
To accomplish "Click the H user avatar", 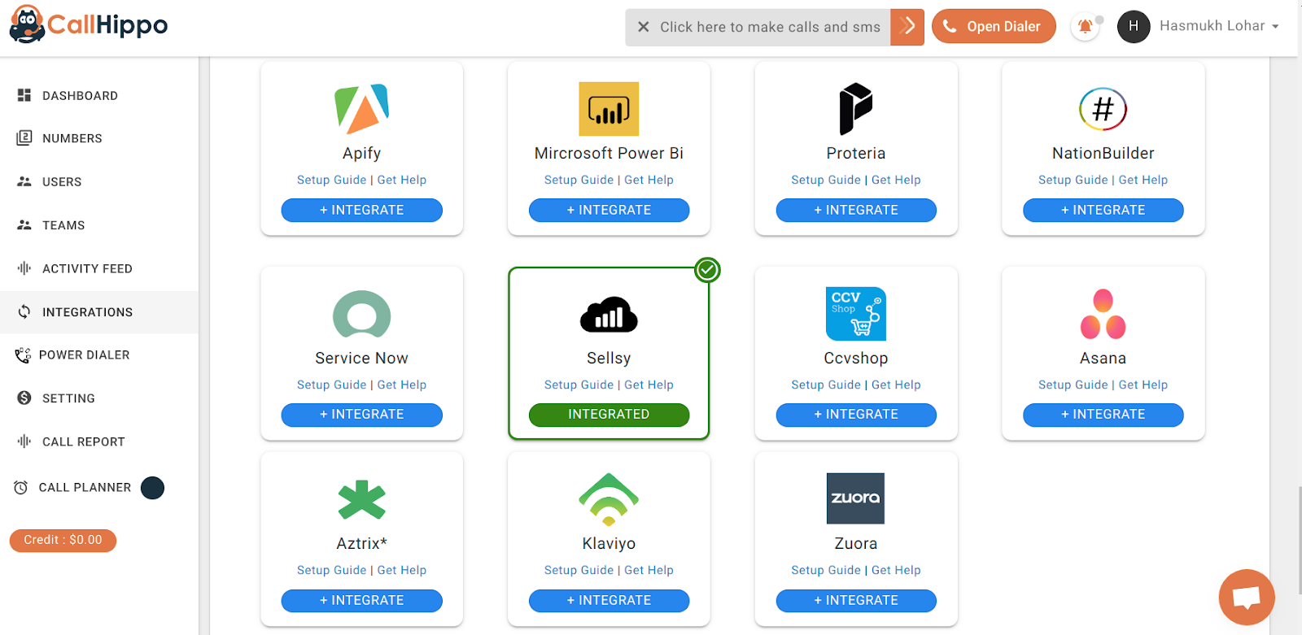I will click(1134, 26).
